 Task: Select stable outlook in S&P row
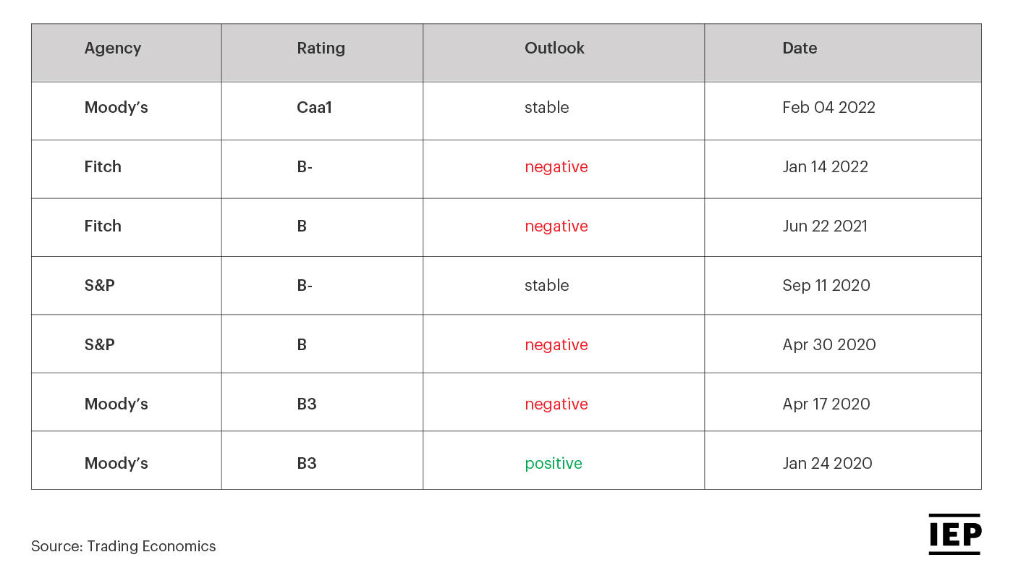[x=547, y=286]
